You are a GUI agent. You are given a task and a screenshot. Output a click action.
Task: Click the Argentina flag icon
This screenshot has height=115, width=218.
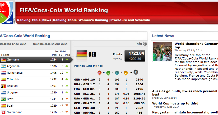[3, 66]
